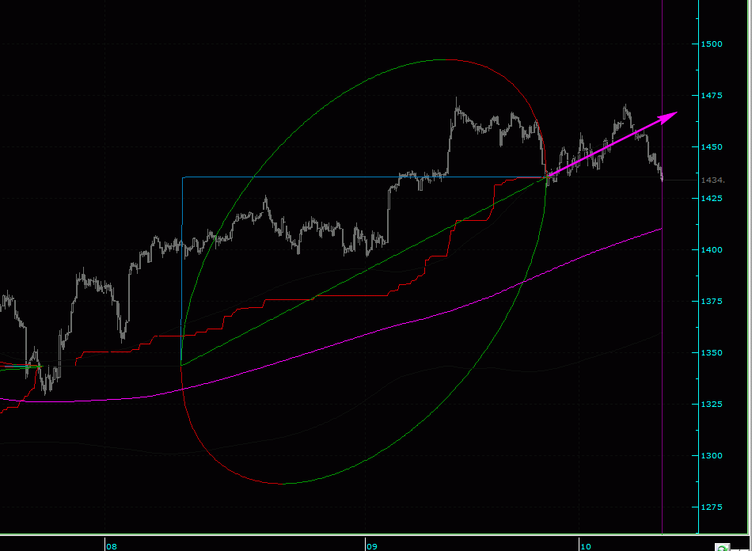Select the 1425 price axis label

click(712, 198)
